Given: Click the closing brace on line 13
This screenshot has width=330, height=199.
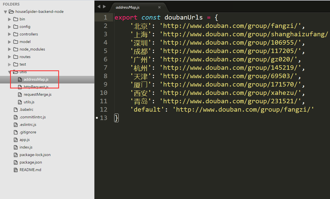Looking at the screenshot, I should click(116, 118).
